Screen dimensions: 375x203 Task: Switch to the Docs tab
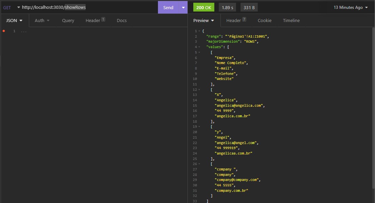click(x=122, y=20)
